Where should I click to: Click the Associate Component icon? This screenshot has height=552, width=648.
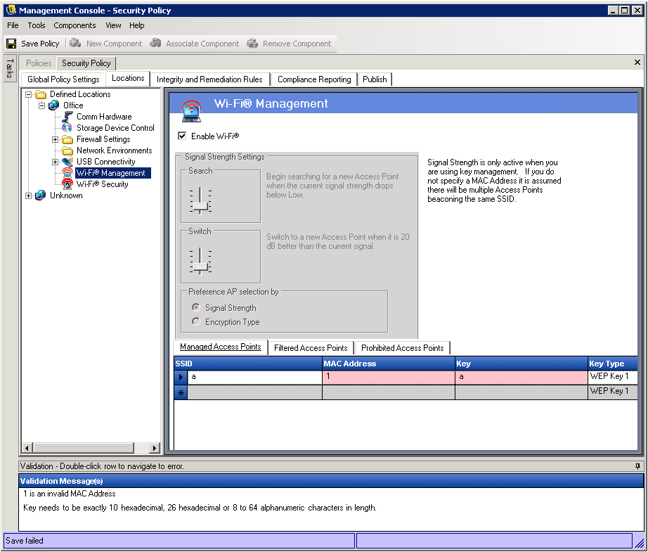pyautogui.click(x=155, y=43)
